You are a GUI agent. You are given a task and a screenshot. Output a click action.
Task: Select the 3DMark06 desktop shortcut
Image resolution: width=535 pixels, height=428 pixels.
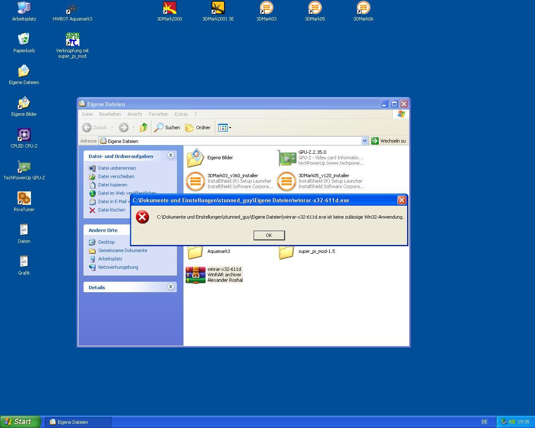tap(363, 11)
